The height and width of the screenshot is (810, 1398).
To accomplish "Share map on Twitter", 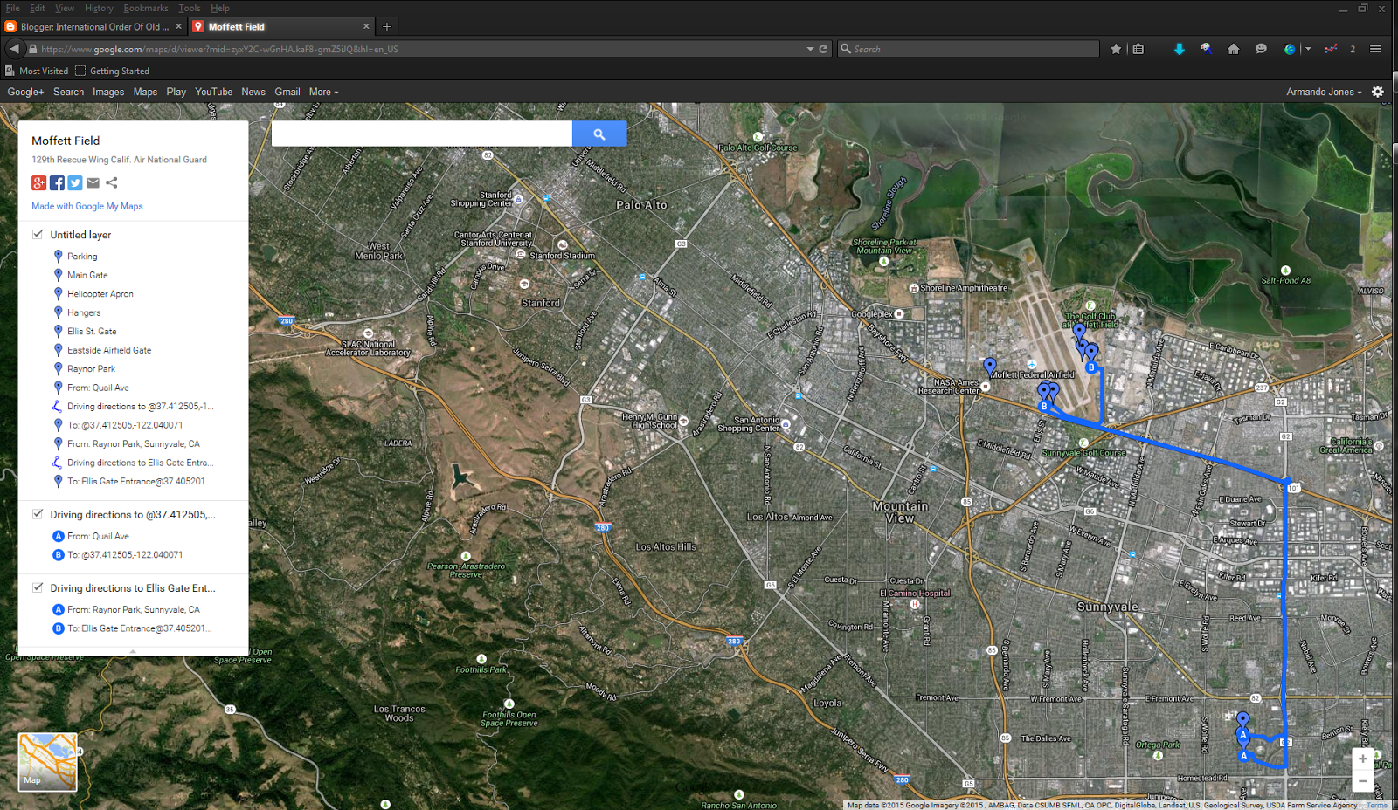I will (75, 182).
